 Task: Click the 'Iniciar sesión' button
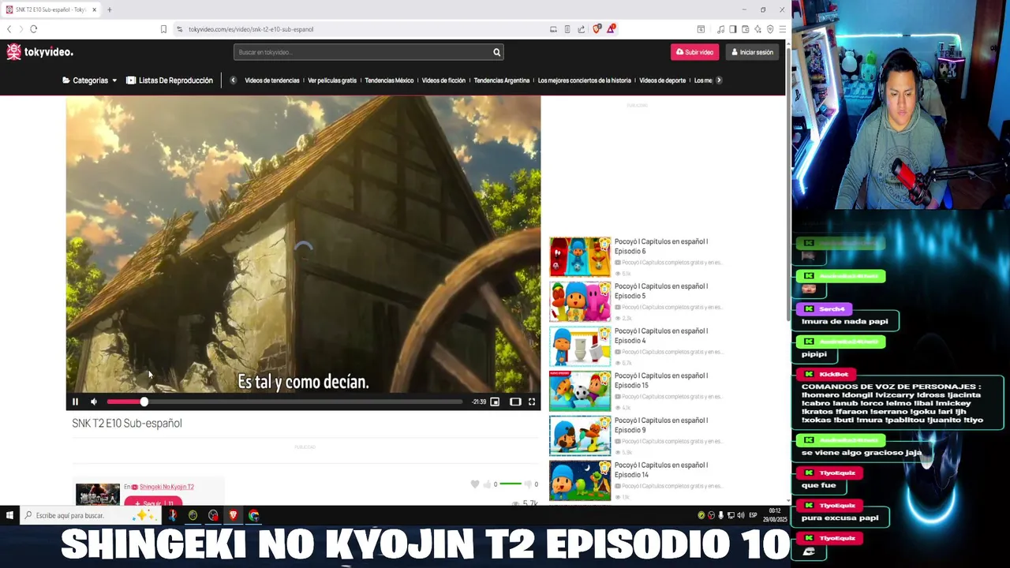(752, 52)
